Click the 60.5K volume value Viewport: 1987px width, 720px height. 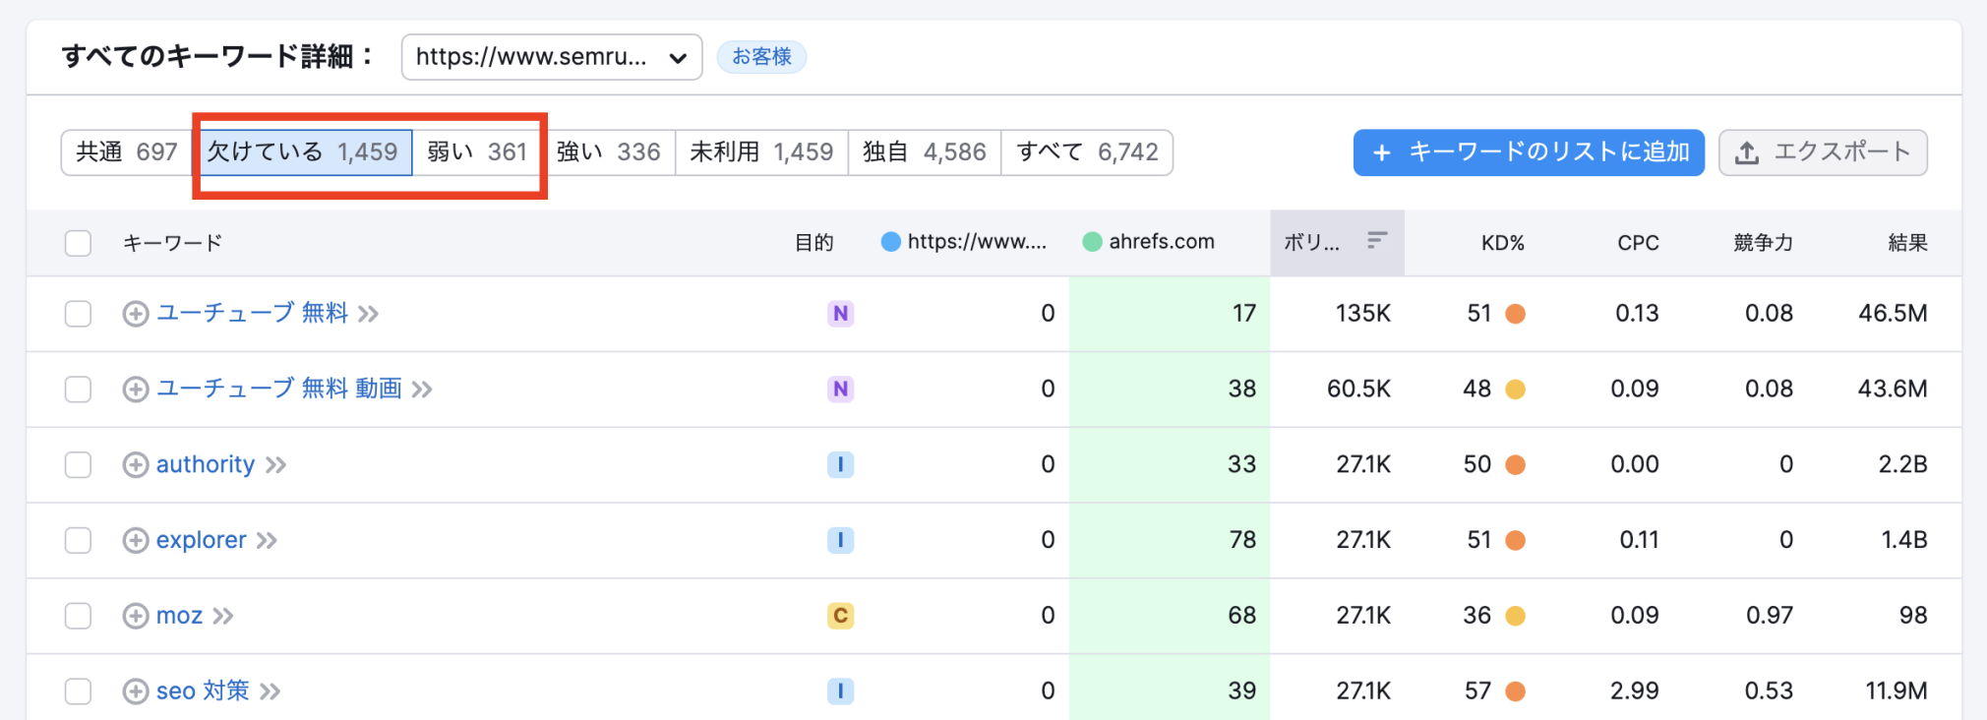pyautogui.click(x=1358, y=390)
